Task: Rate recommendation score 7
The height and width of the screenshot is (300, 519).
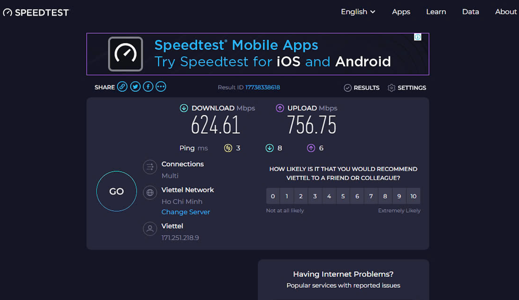Action: [371, 196]
